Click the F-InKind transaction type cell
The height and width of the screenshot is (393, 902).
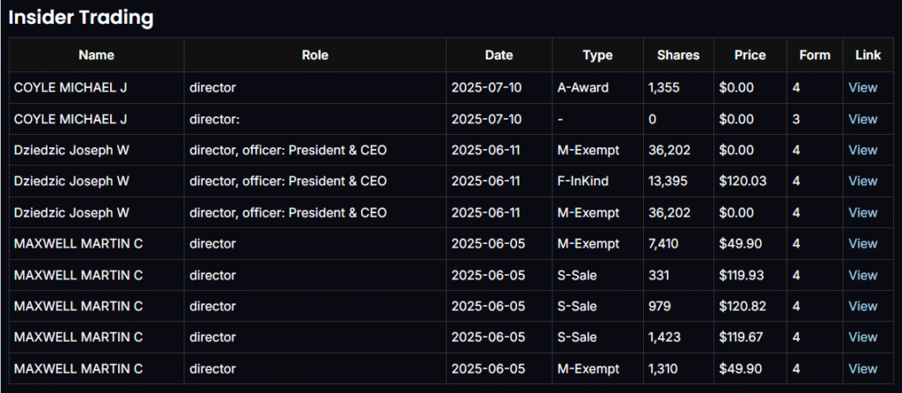pyautogui.click(x=582, y=182)
